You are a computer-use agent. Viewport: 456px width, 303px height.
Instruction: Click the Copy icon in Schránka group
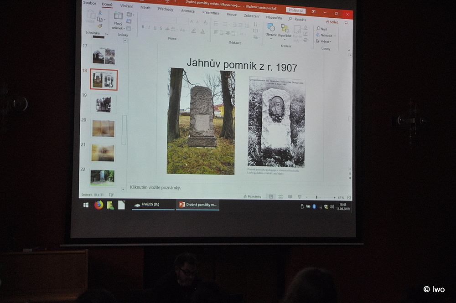[100, 20]
